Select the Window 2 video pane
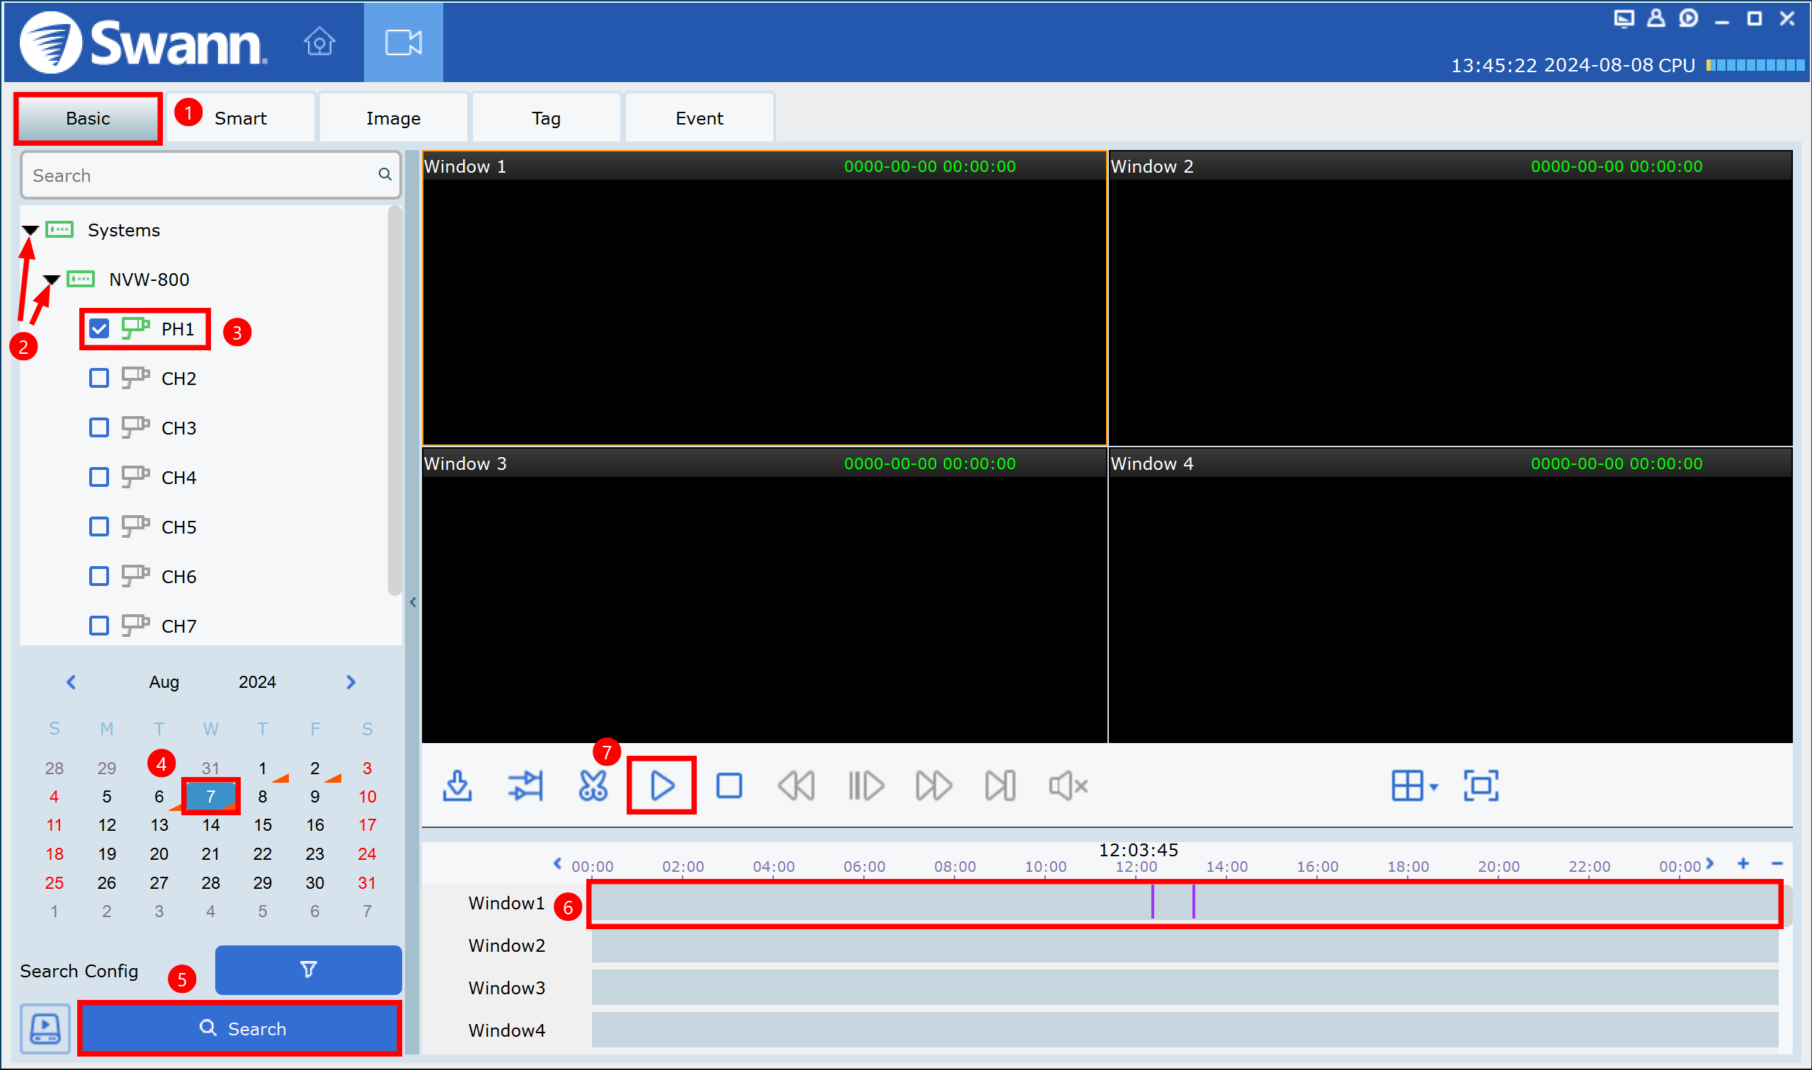 pyautogui.click(x=1451, y=298)
